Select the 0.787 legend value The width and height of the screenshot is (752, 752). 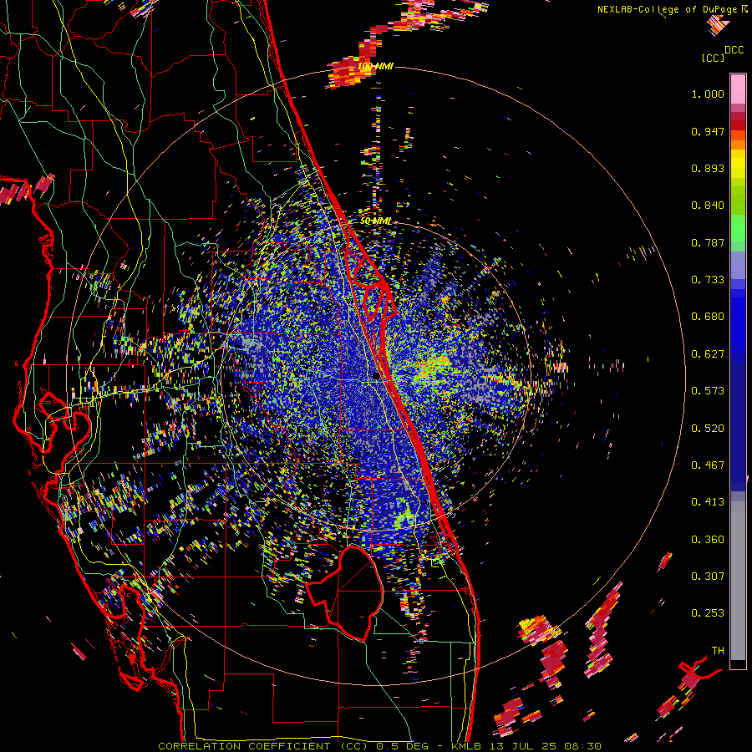tap(708, 242)
